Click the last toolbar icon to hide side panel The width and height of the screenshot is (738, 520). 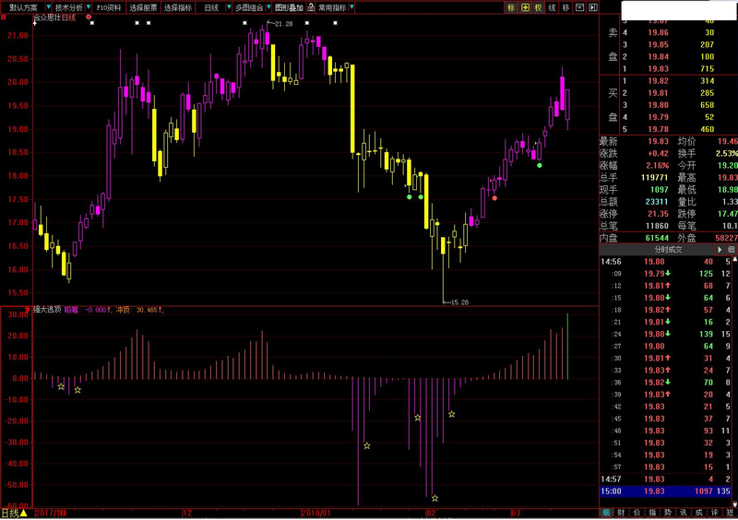pos(593,7)
